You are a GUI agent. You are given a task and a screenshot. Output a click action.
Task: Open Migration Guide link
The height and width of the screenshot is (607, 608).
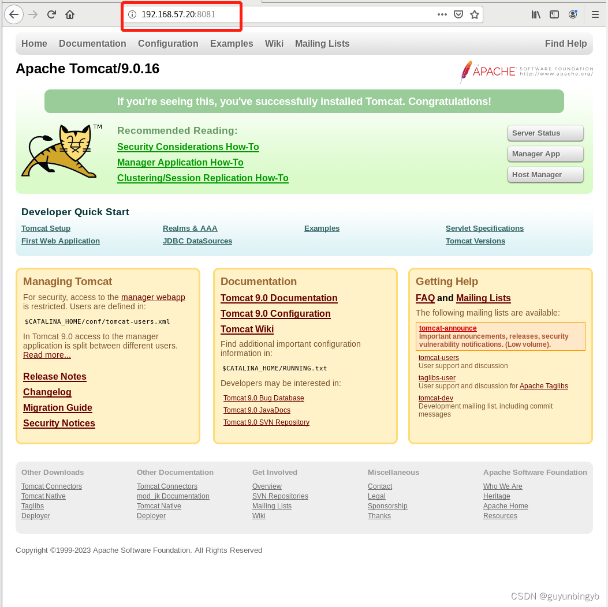58,407
